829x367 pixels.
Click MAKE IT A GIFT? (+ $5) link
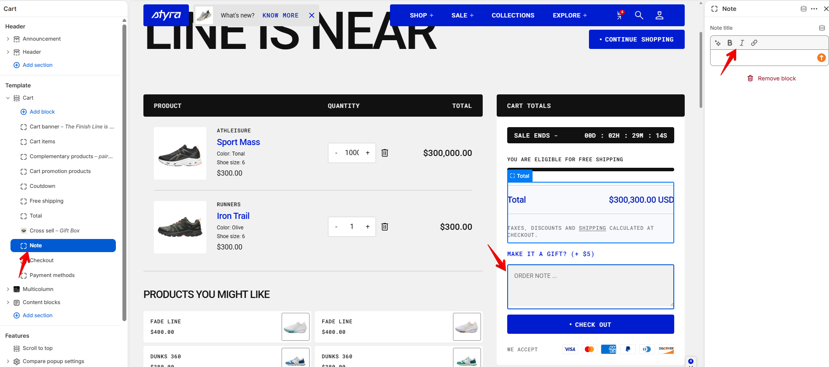pos(550,254)
